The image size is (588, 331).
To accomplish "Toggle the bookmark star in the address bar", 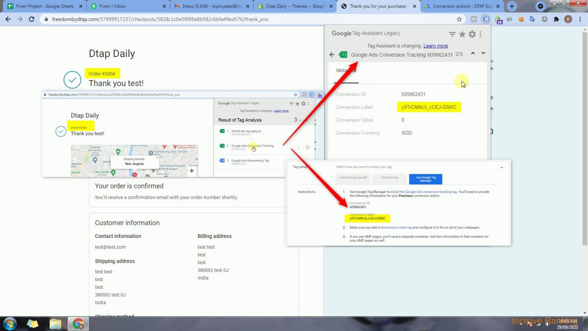I will click(x=459, y=19).
